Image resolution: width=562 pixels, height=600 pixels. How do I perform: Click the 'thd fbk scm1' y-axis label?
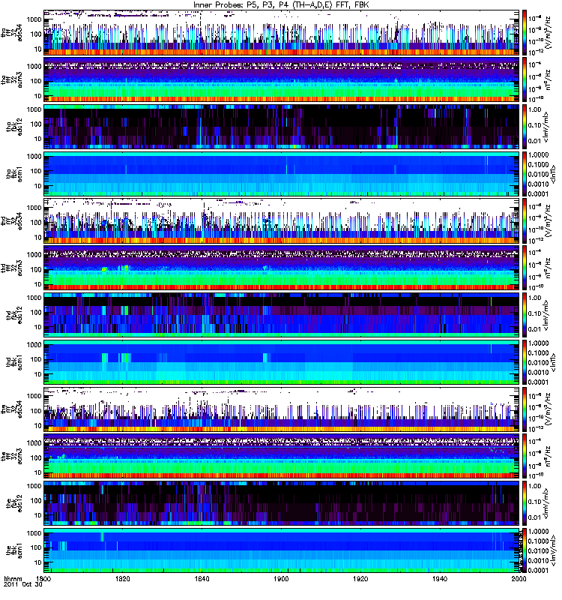click(x=14, y=362)
